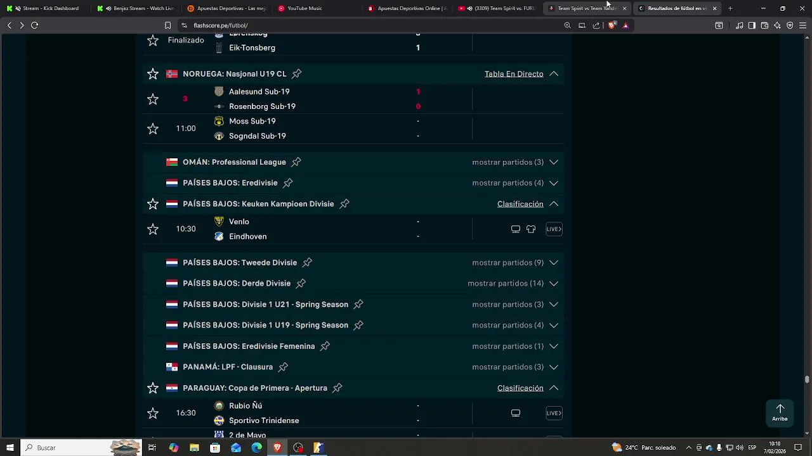Image resolution: width=812 pixels, height=456 pixels.
Task: Collapse the NORUEGA Nasjonal U19 CL section
Action: coord(554,74)
